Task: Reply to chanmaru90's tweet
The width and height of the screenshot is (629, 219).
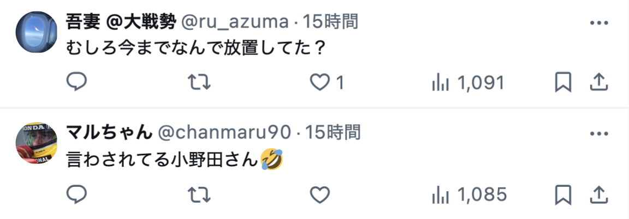Action: coord(76,195)
